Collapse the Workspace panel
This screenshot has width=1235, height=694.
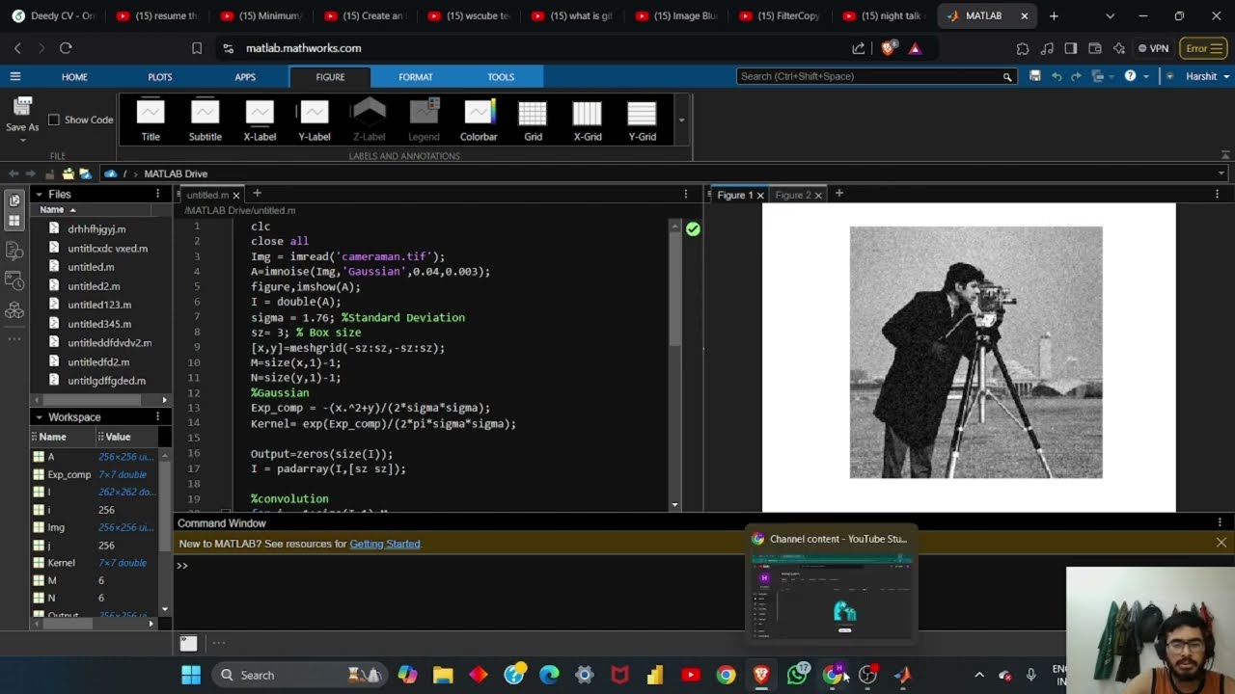click(39, 416)
